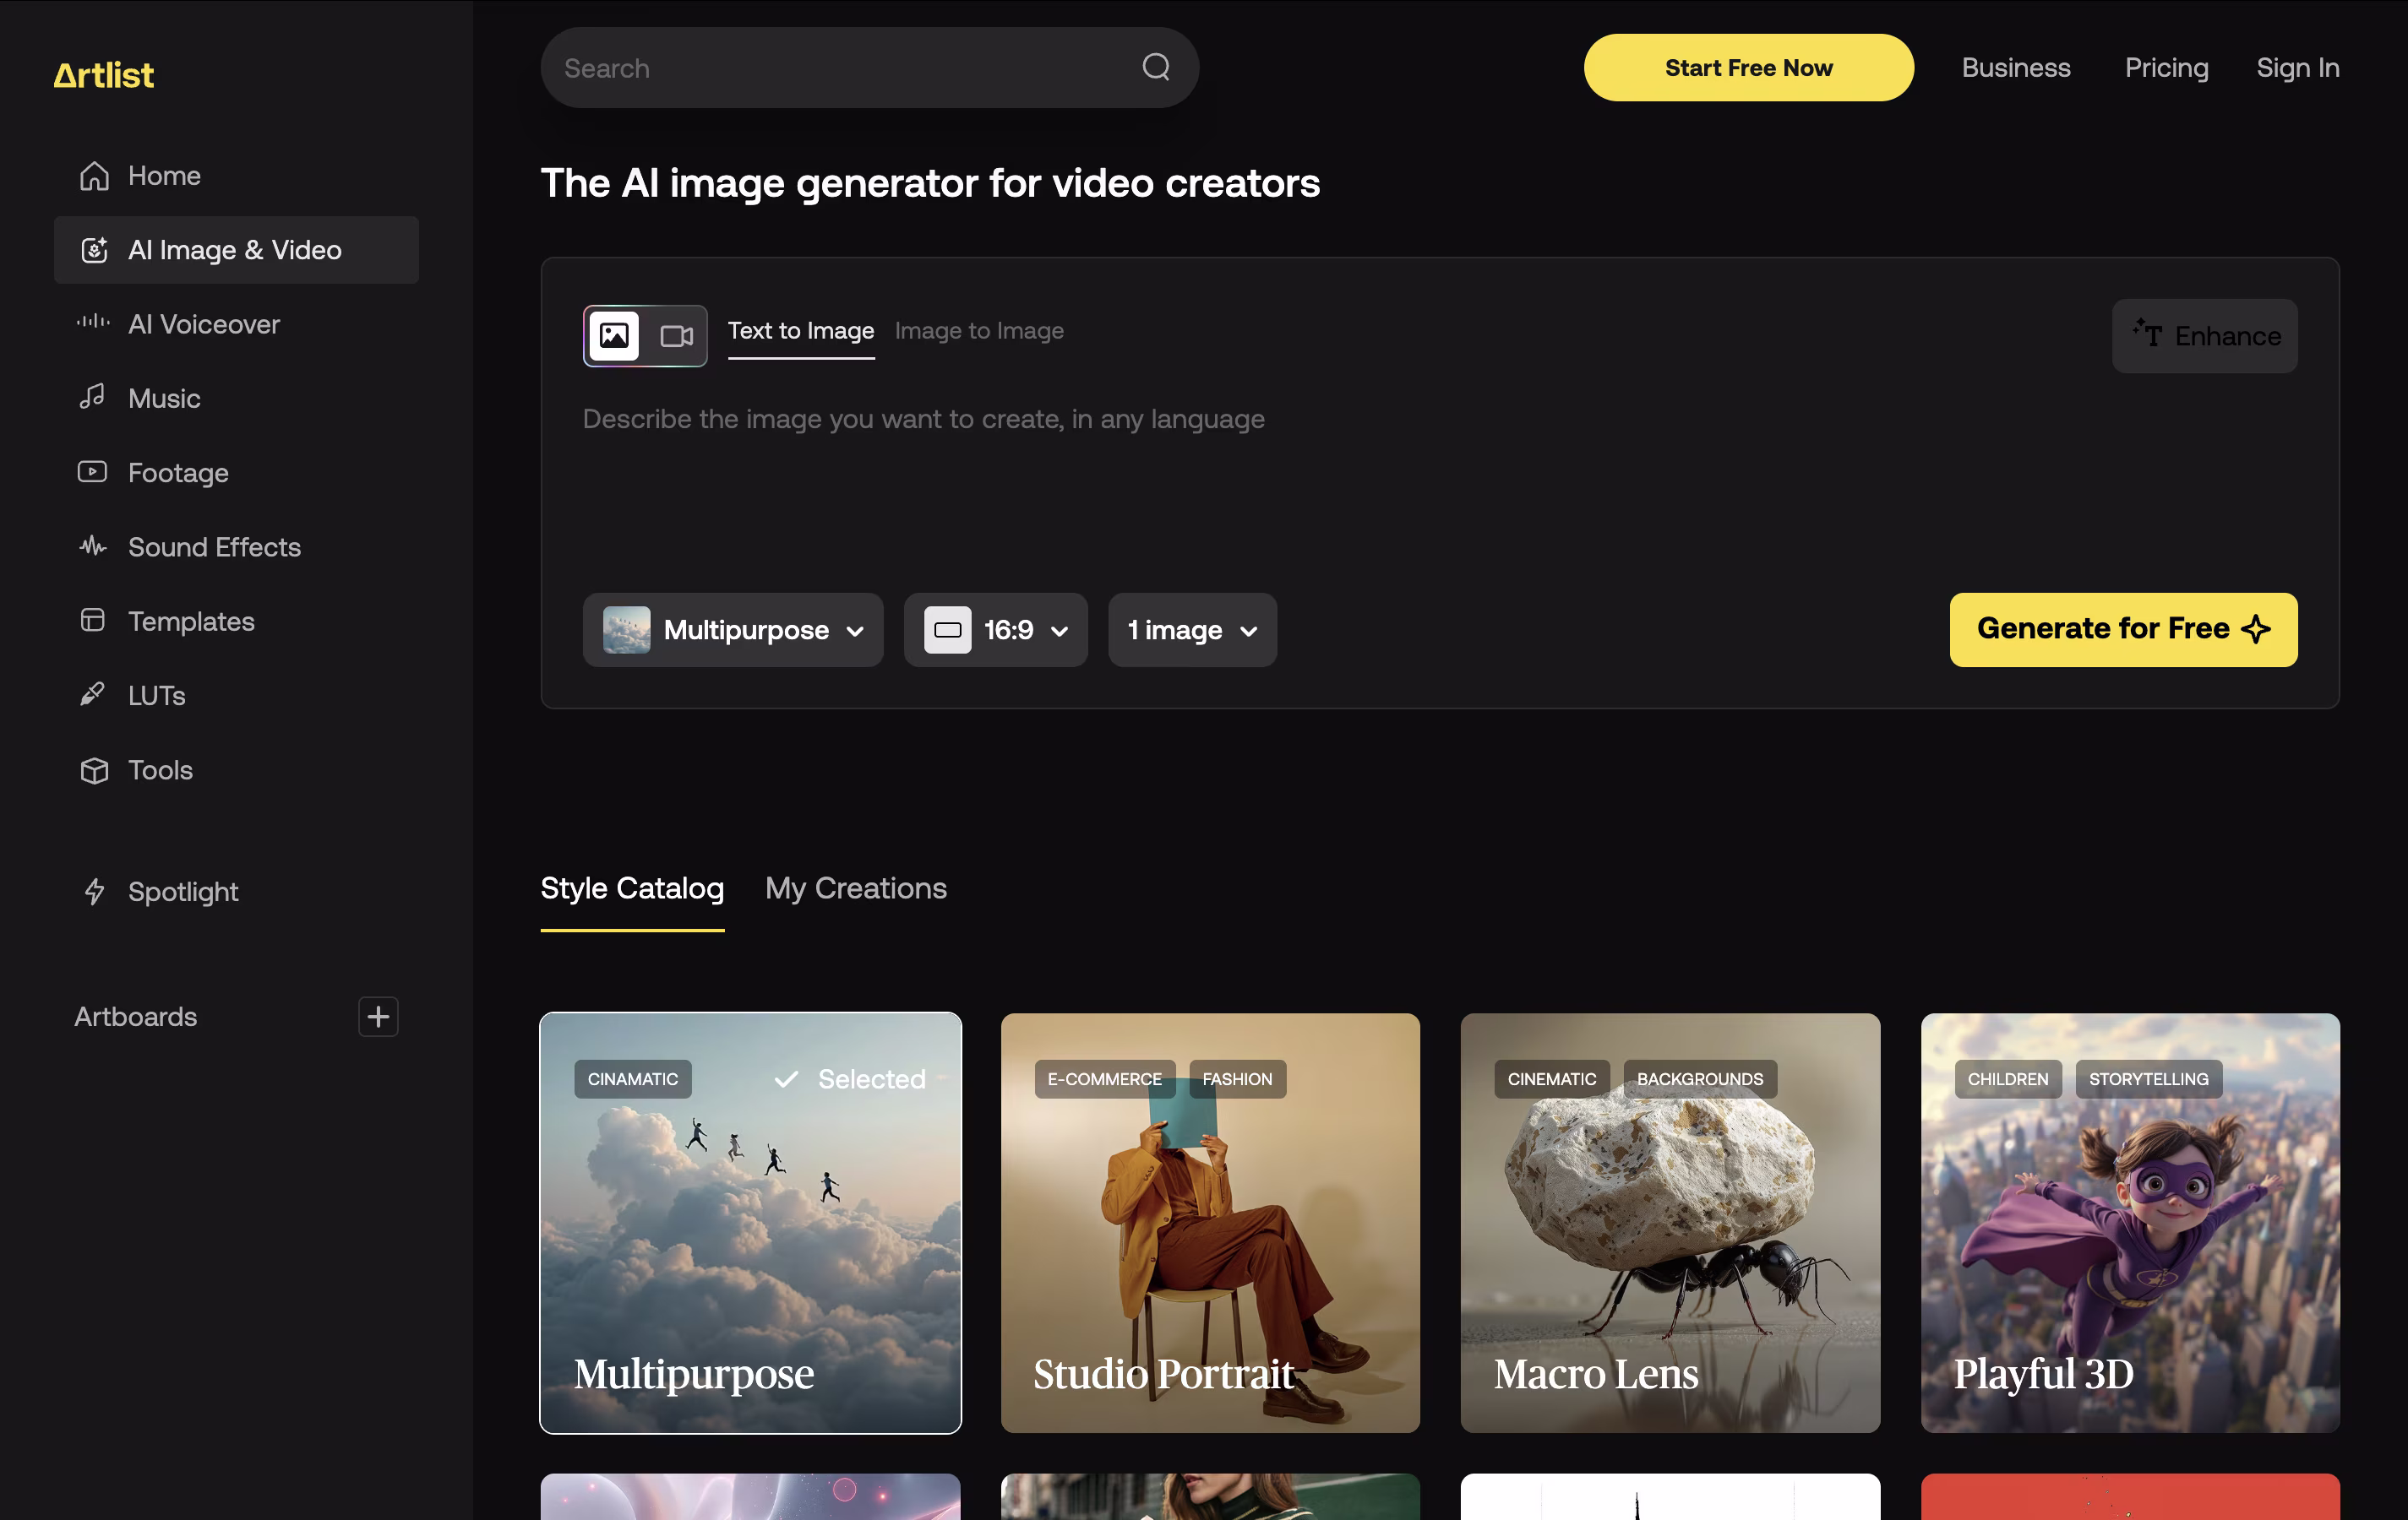This screenshot has width=2408, height=1520.
Task: Focus the Search input field
Action: click(x=870, y=68)
